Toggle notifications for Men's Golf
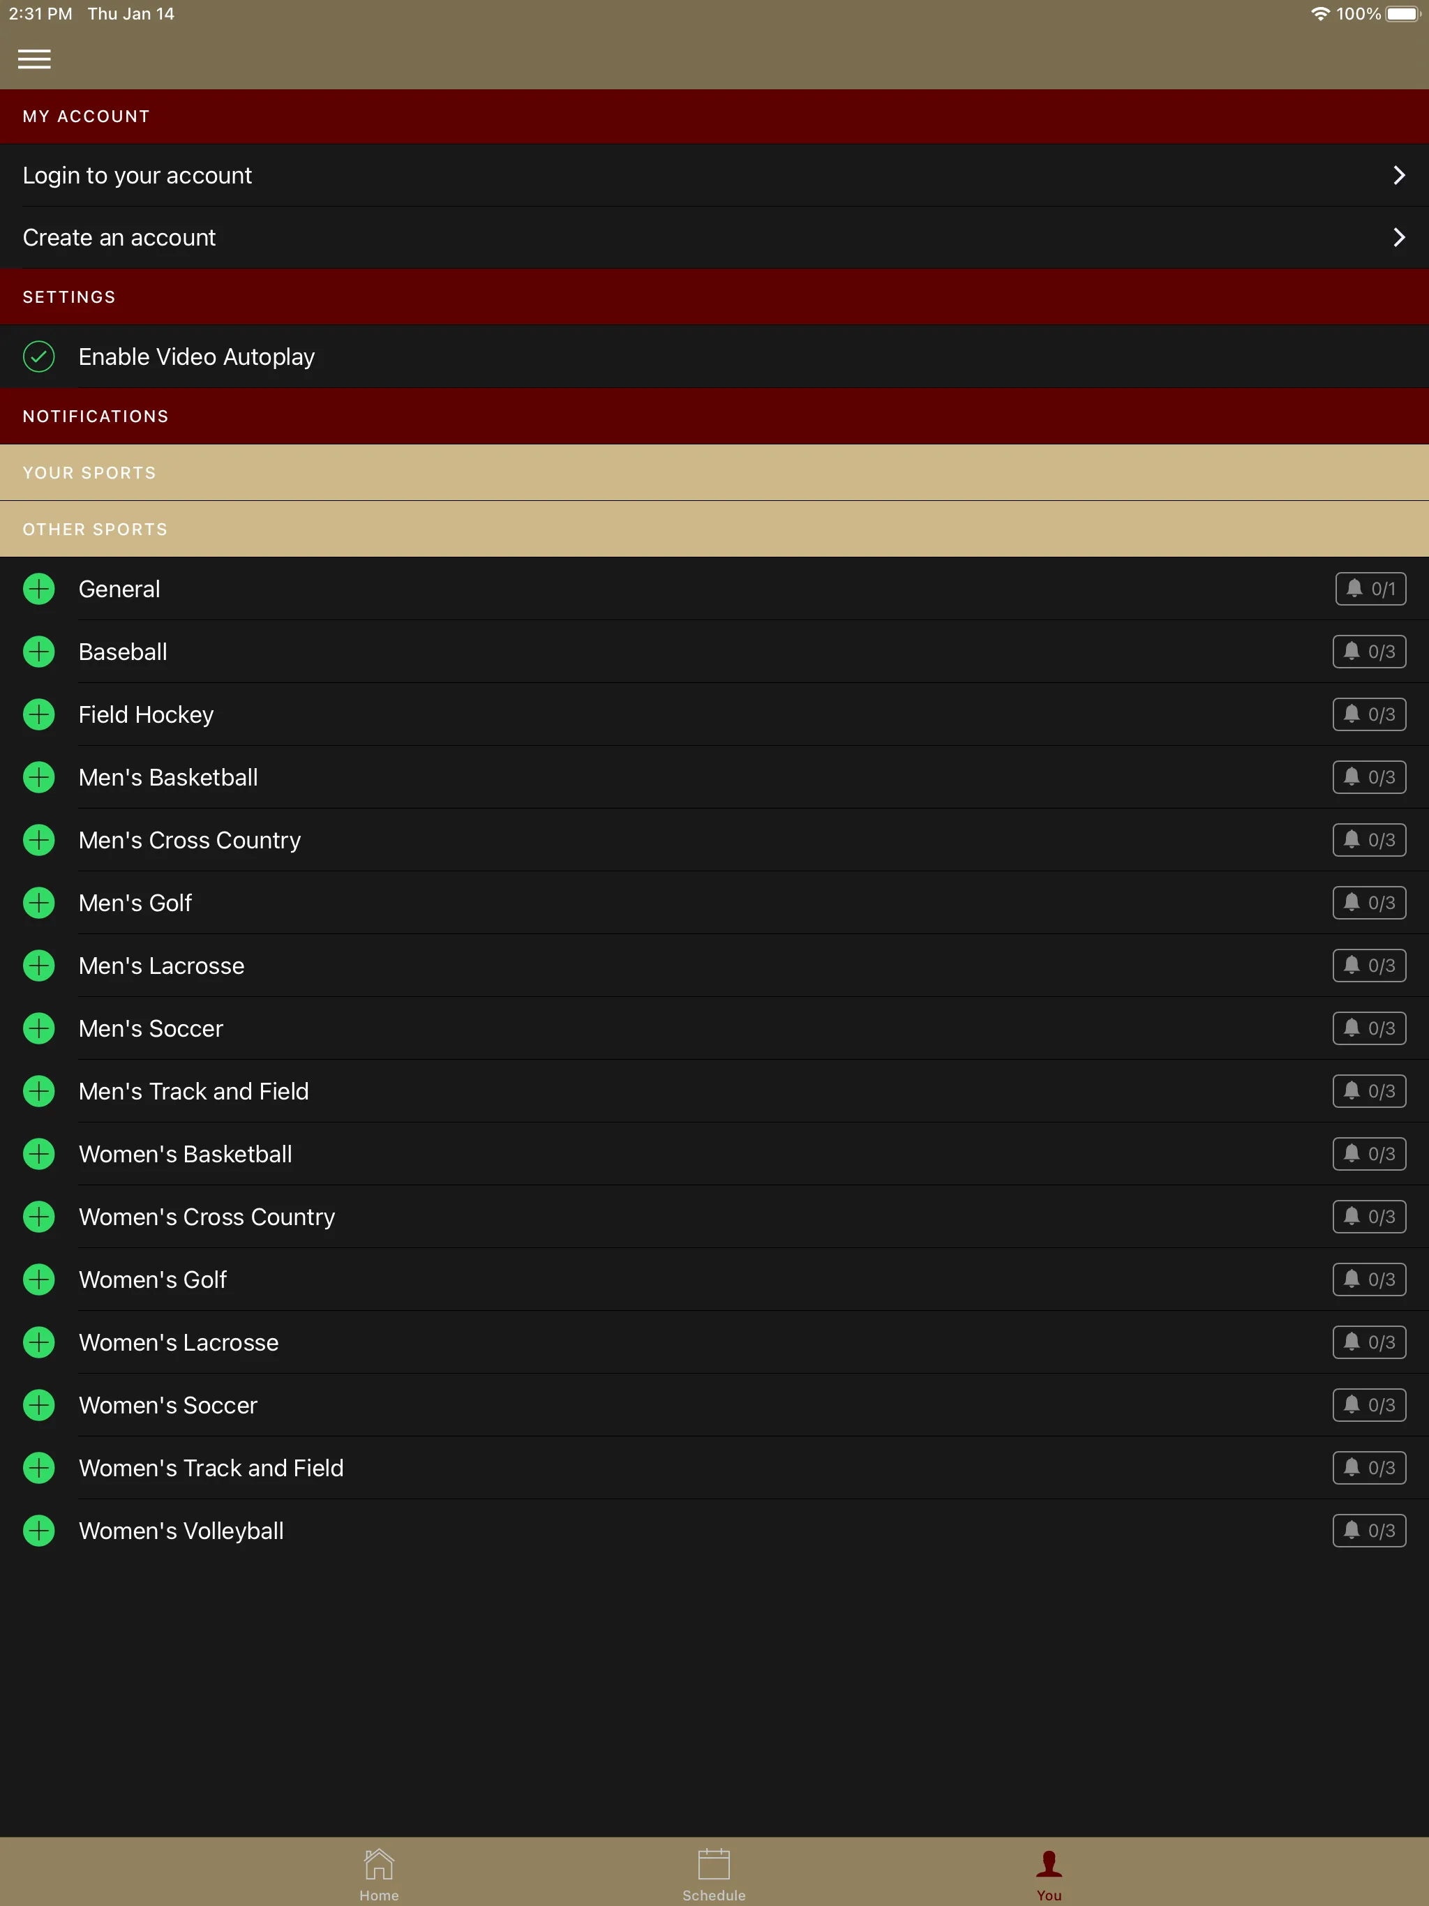This screenshot has width=1429, height=1906. [1368, 902]
